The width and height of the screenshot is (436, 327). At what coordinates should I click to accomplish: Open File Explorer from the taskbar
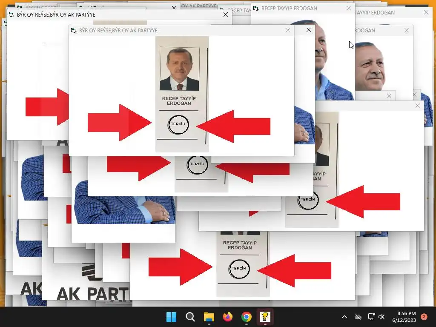pyautogui.click(x=209, y=317)
